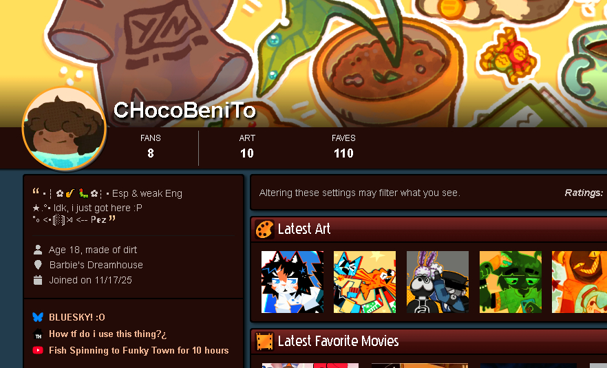The width and height of the screenshot is (607, 368).
Task: Open the Latest Art section header
Action: [x=304, y=229]
